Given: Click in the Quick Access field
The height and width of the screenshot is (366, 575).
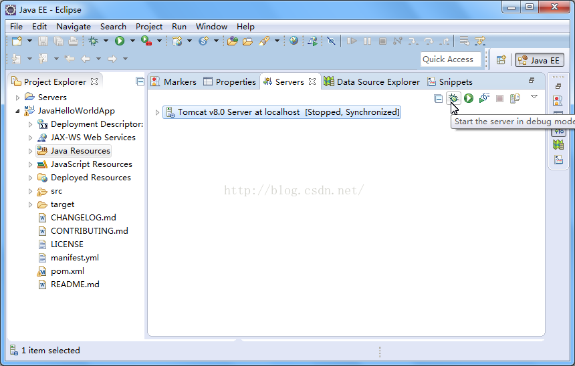Looking at the screenshot, I should 451,59.
